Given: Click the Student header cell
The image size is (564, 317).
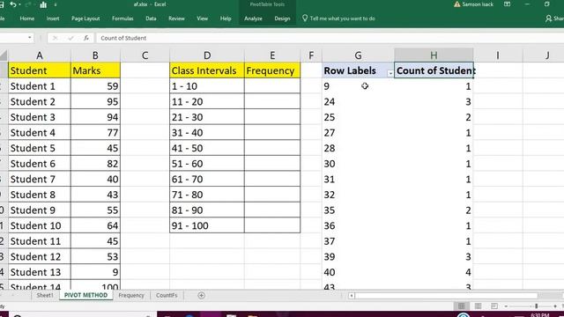Looking at the screenshot, I should point(39,70).
